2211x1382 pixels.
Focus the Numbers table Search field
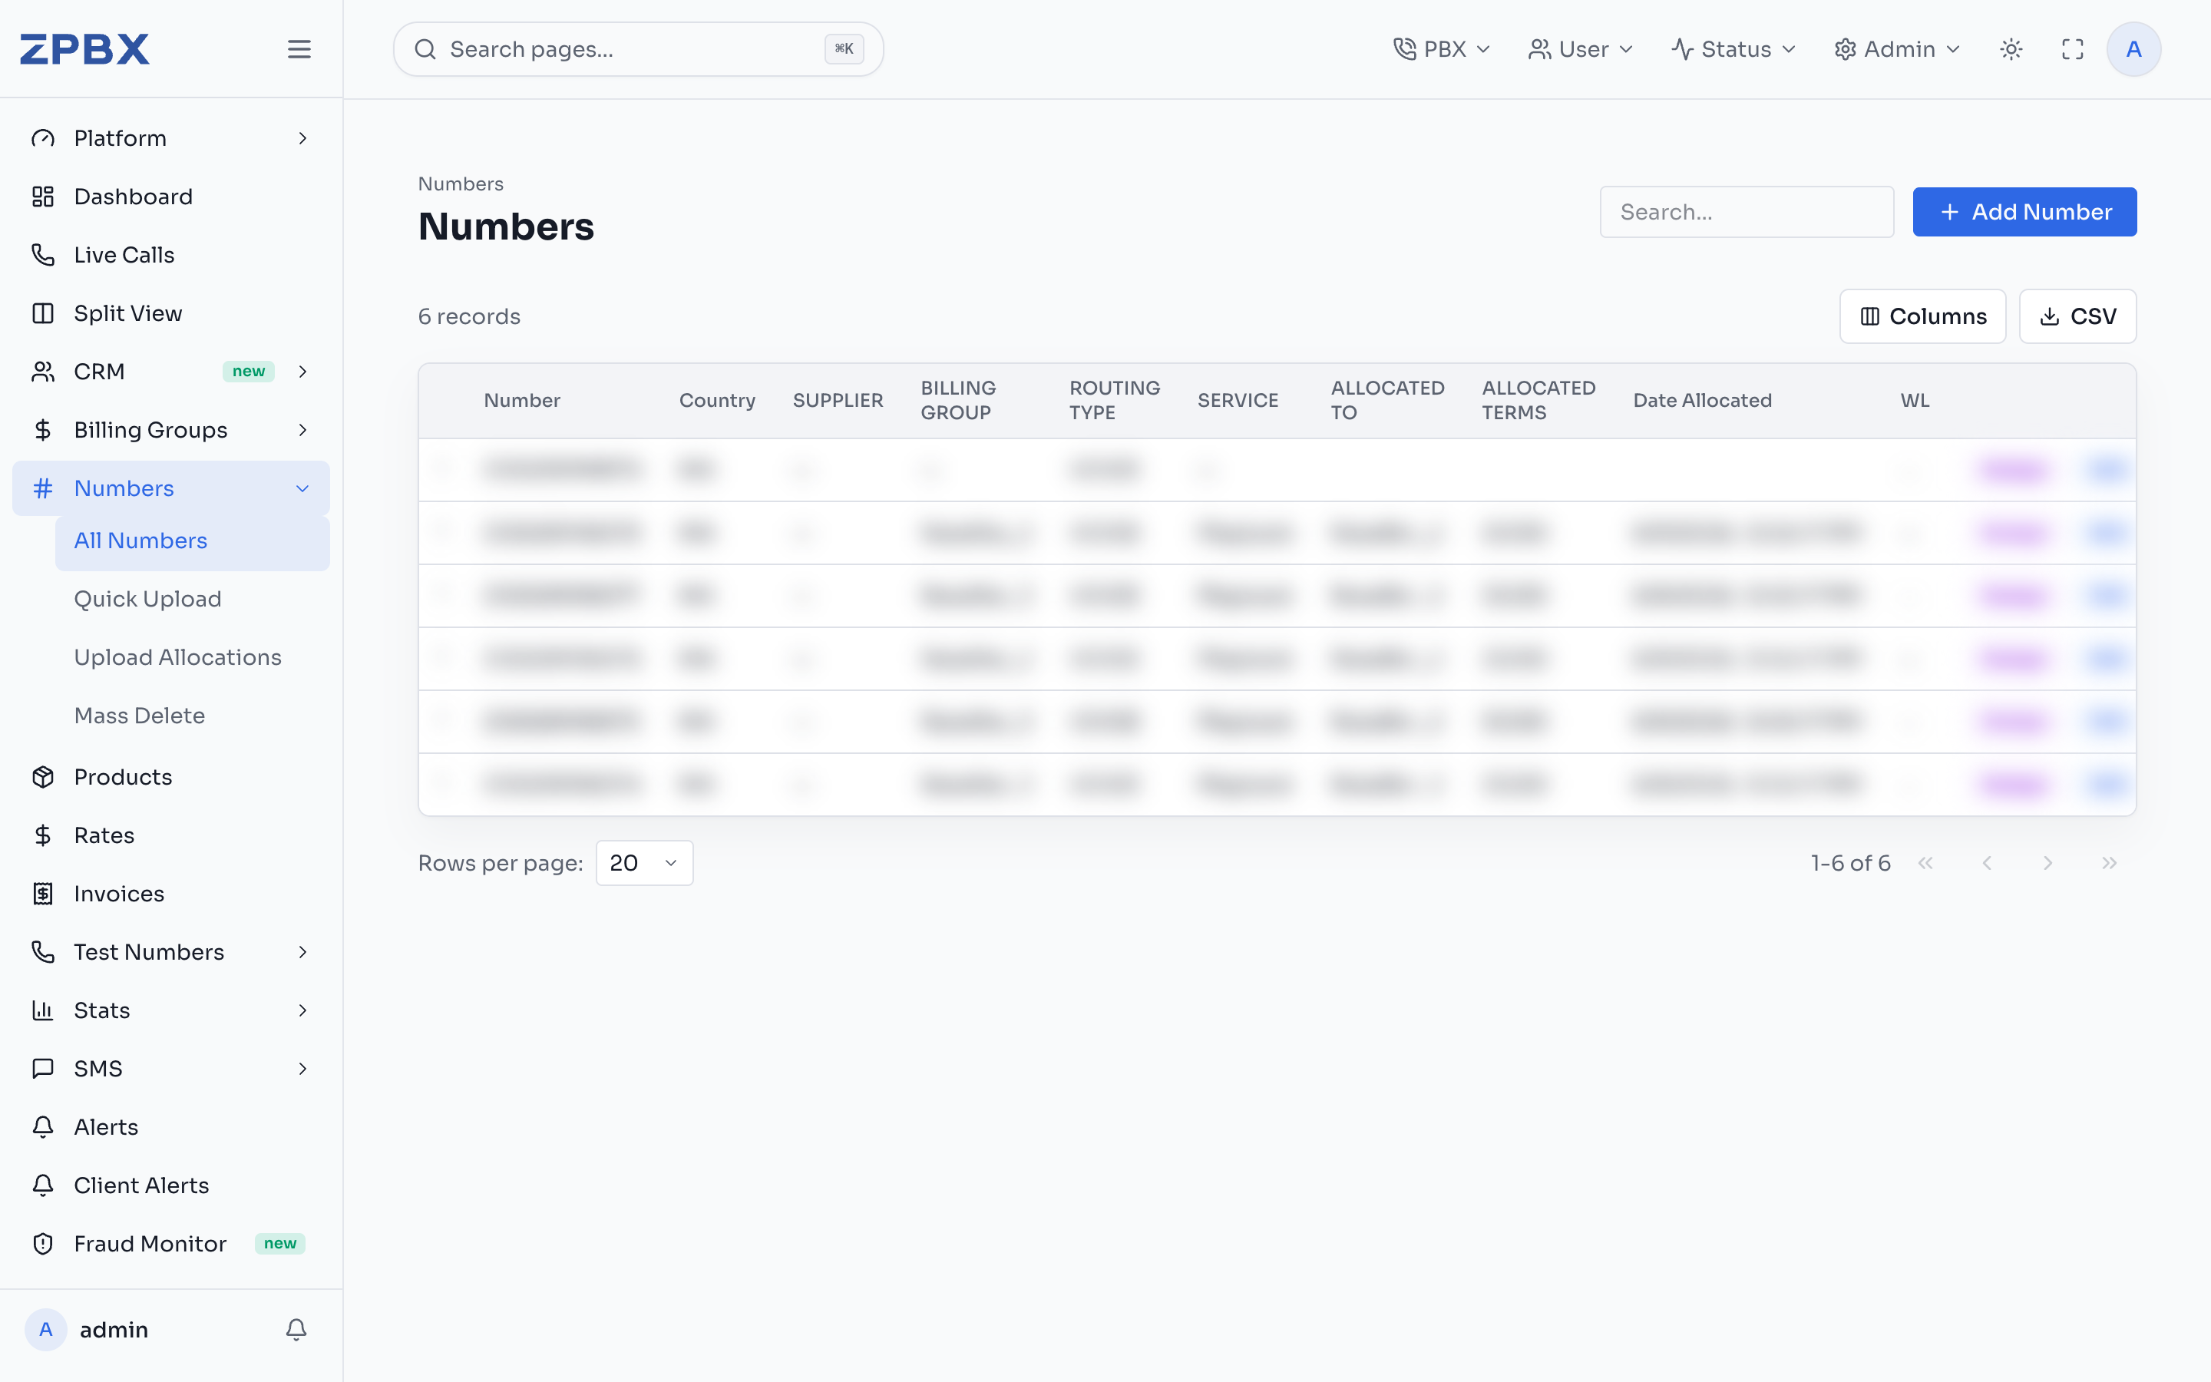(1747, 212)
